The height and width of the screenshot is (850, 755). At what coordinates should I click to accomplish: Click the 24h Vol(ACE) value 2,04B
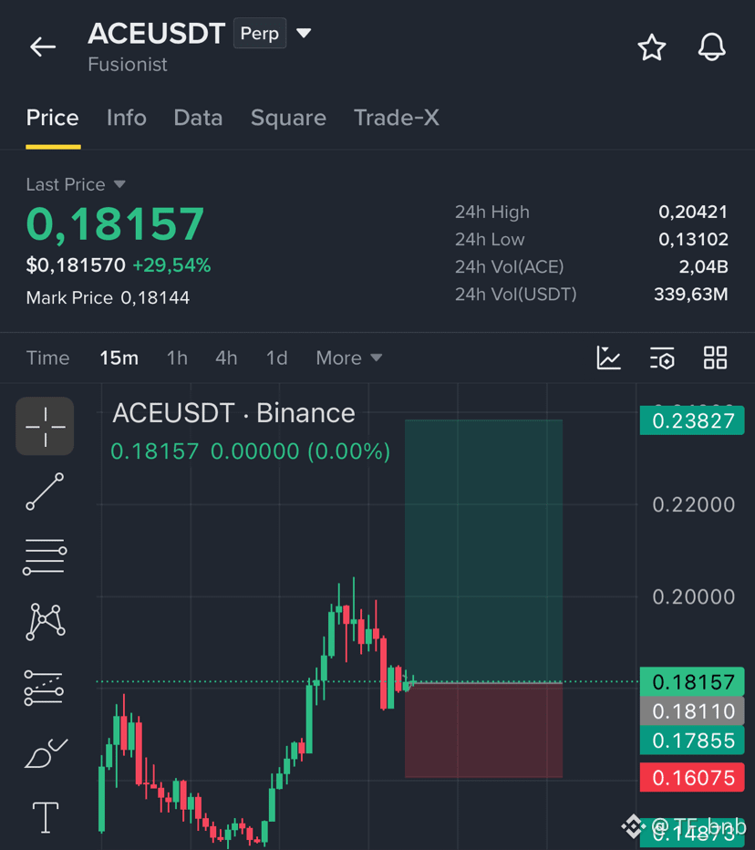click(704, 266)
